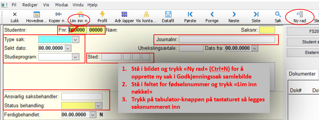This screenshot has height=120, width=319.
Task: Click the Ansvarlig saksbehandler field
Action: 82,97
